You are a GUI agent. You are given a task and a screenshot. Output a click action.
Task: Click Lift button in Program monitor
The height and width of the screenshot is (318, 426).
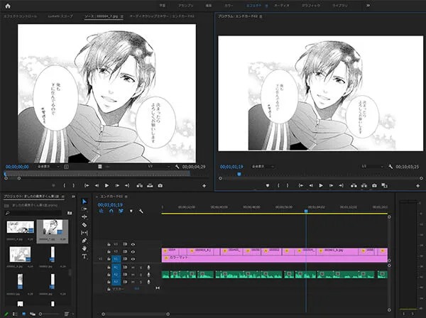[x=354, y=185]
